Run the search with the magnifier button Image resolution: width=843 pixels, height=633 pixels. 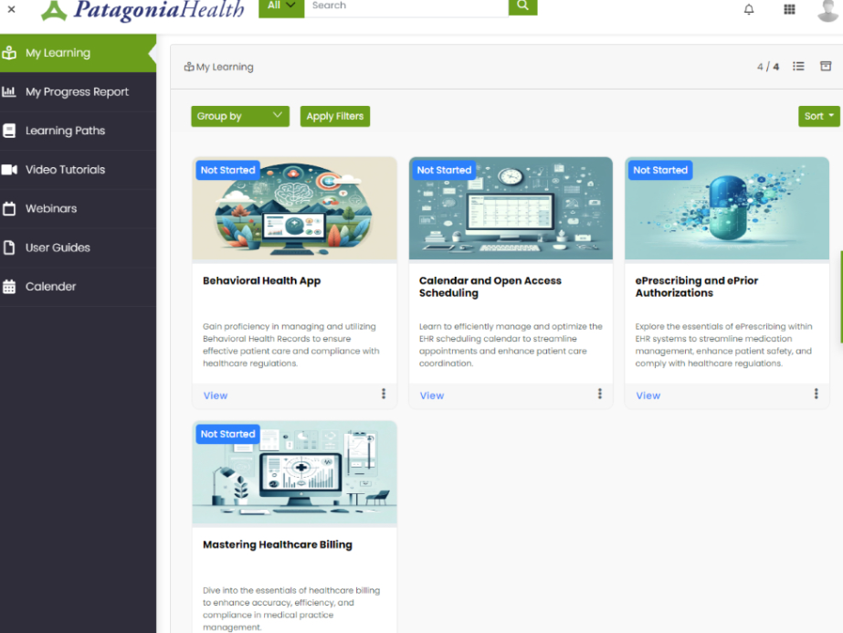click(x=522, y=6)
